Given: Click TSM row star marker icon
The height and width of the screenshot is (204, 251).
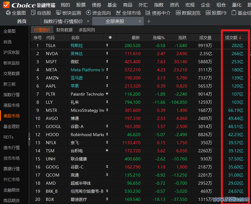Looking at the screenshot, I should (x=107, y=150).
